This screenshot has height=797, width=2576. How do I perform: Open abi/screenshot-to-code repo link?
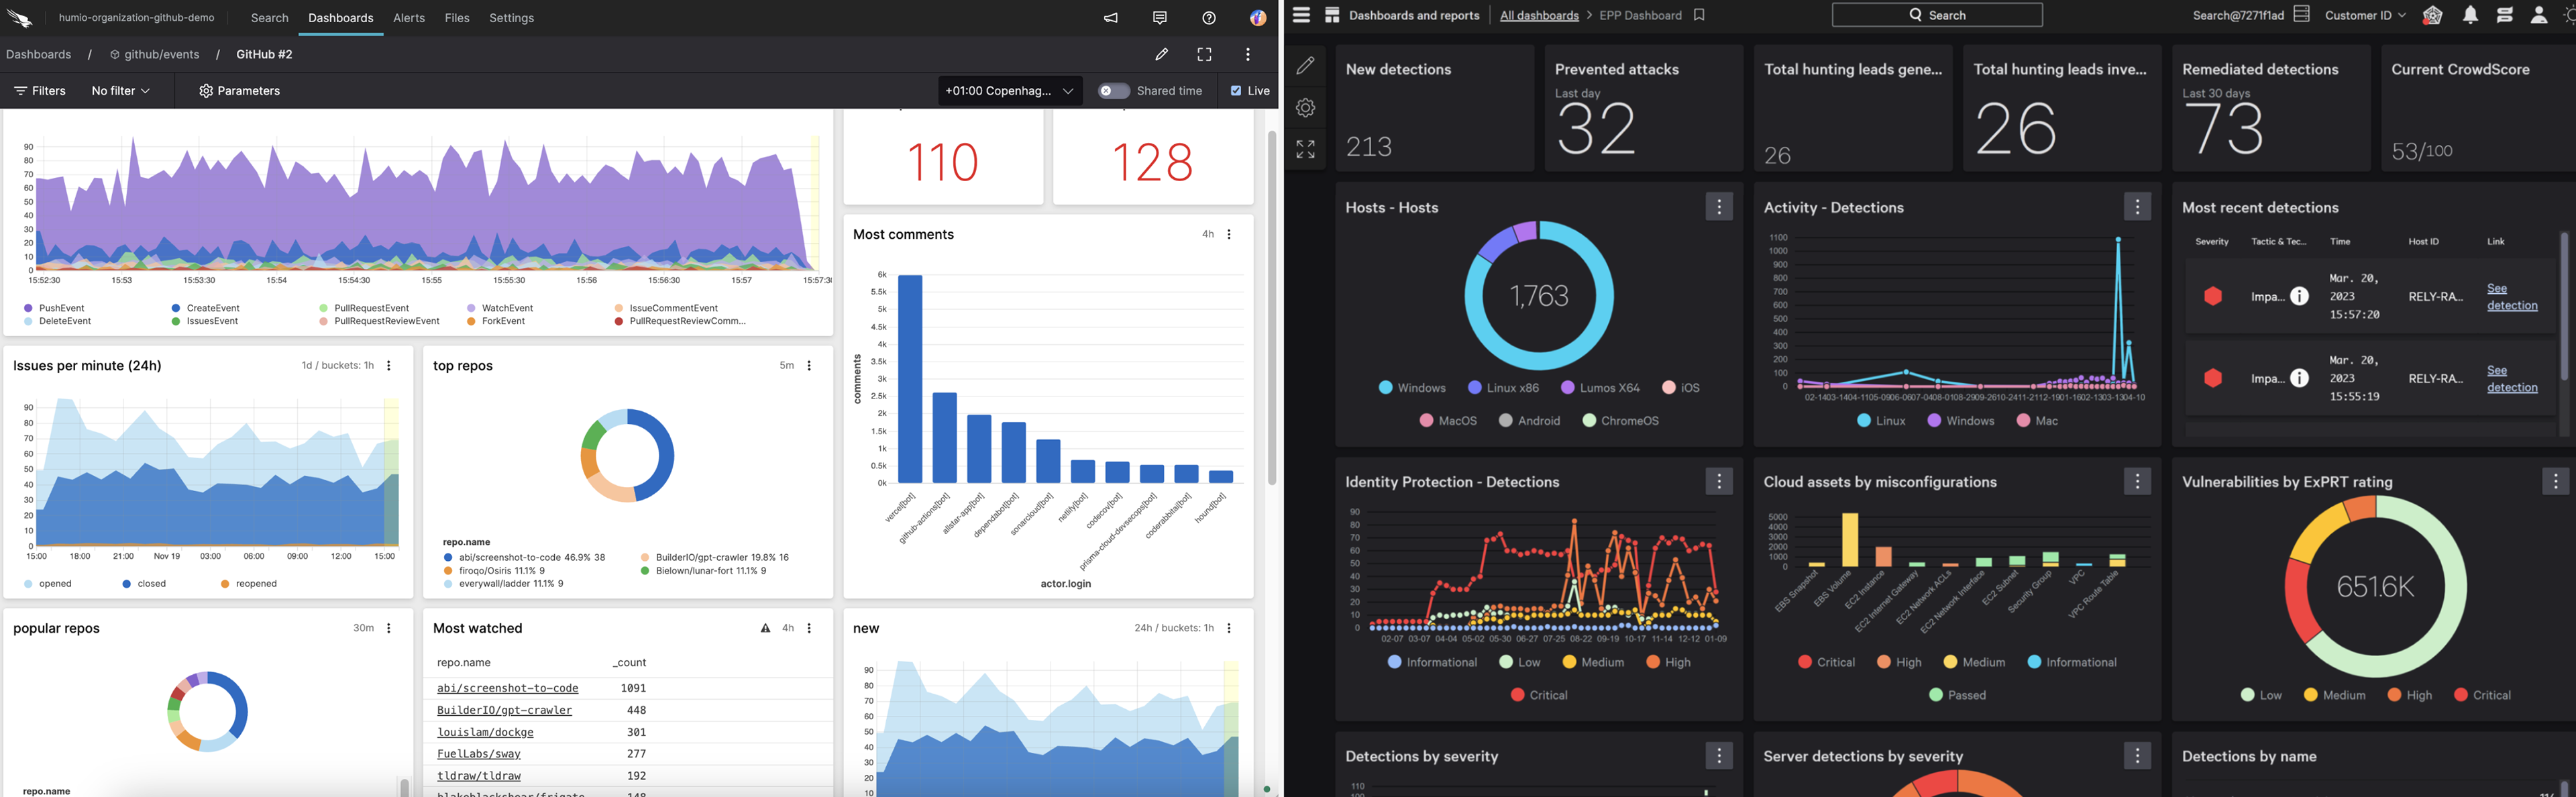[x=507, y=688]
